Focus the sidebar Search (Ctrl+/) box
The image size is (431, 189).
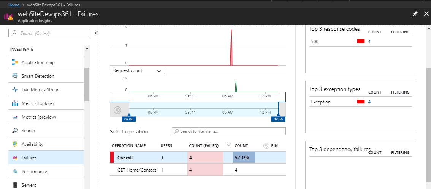click(49, 33)
